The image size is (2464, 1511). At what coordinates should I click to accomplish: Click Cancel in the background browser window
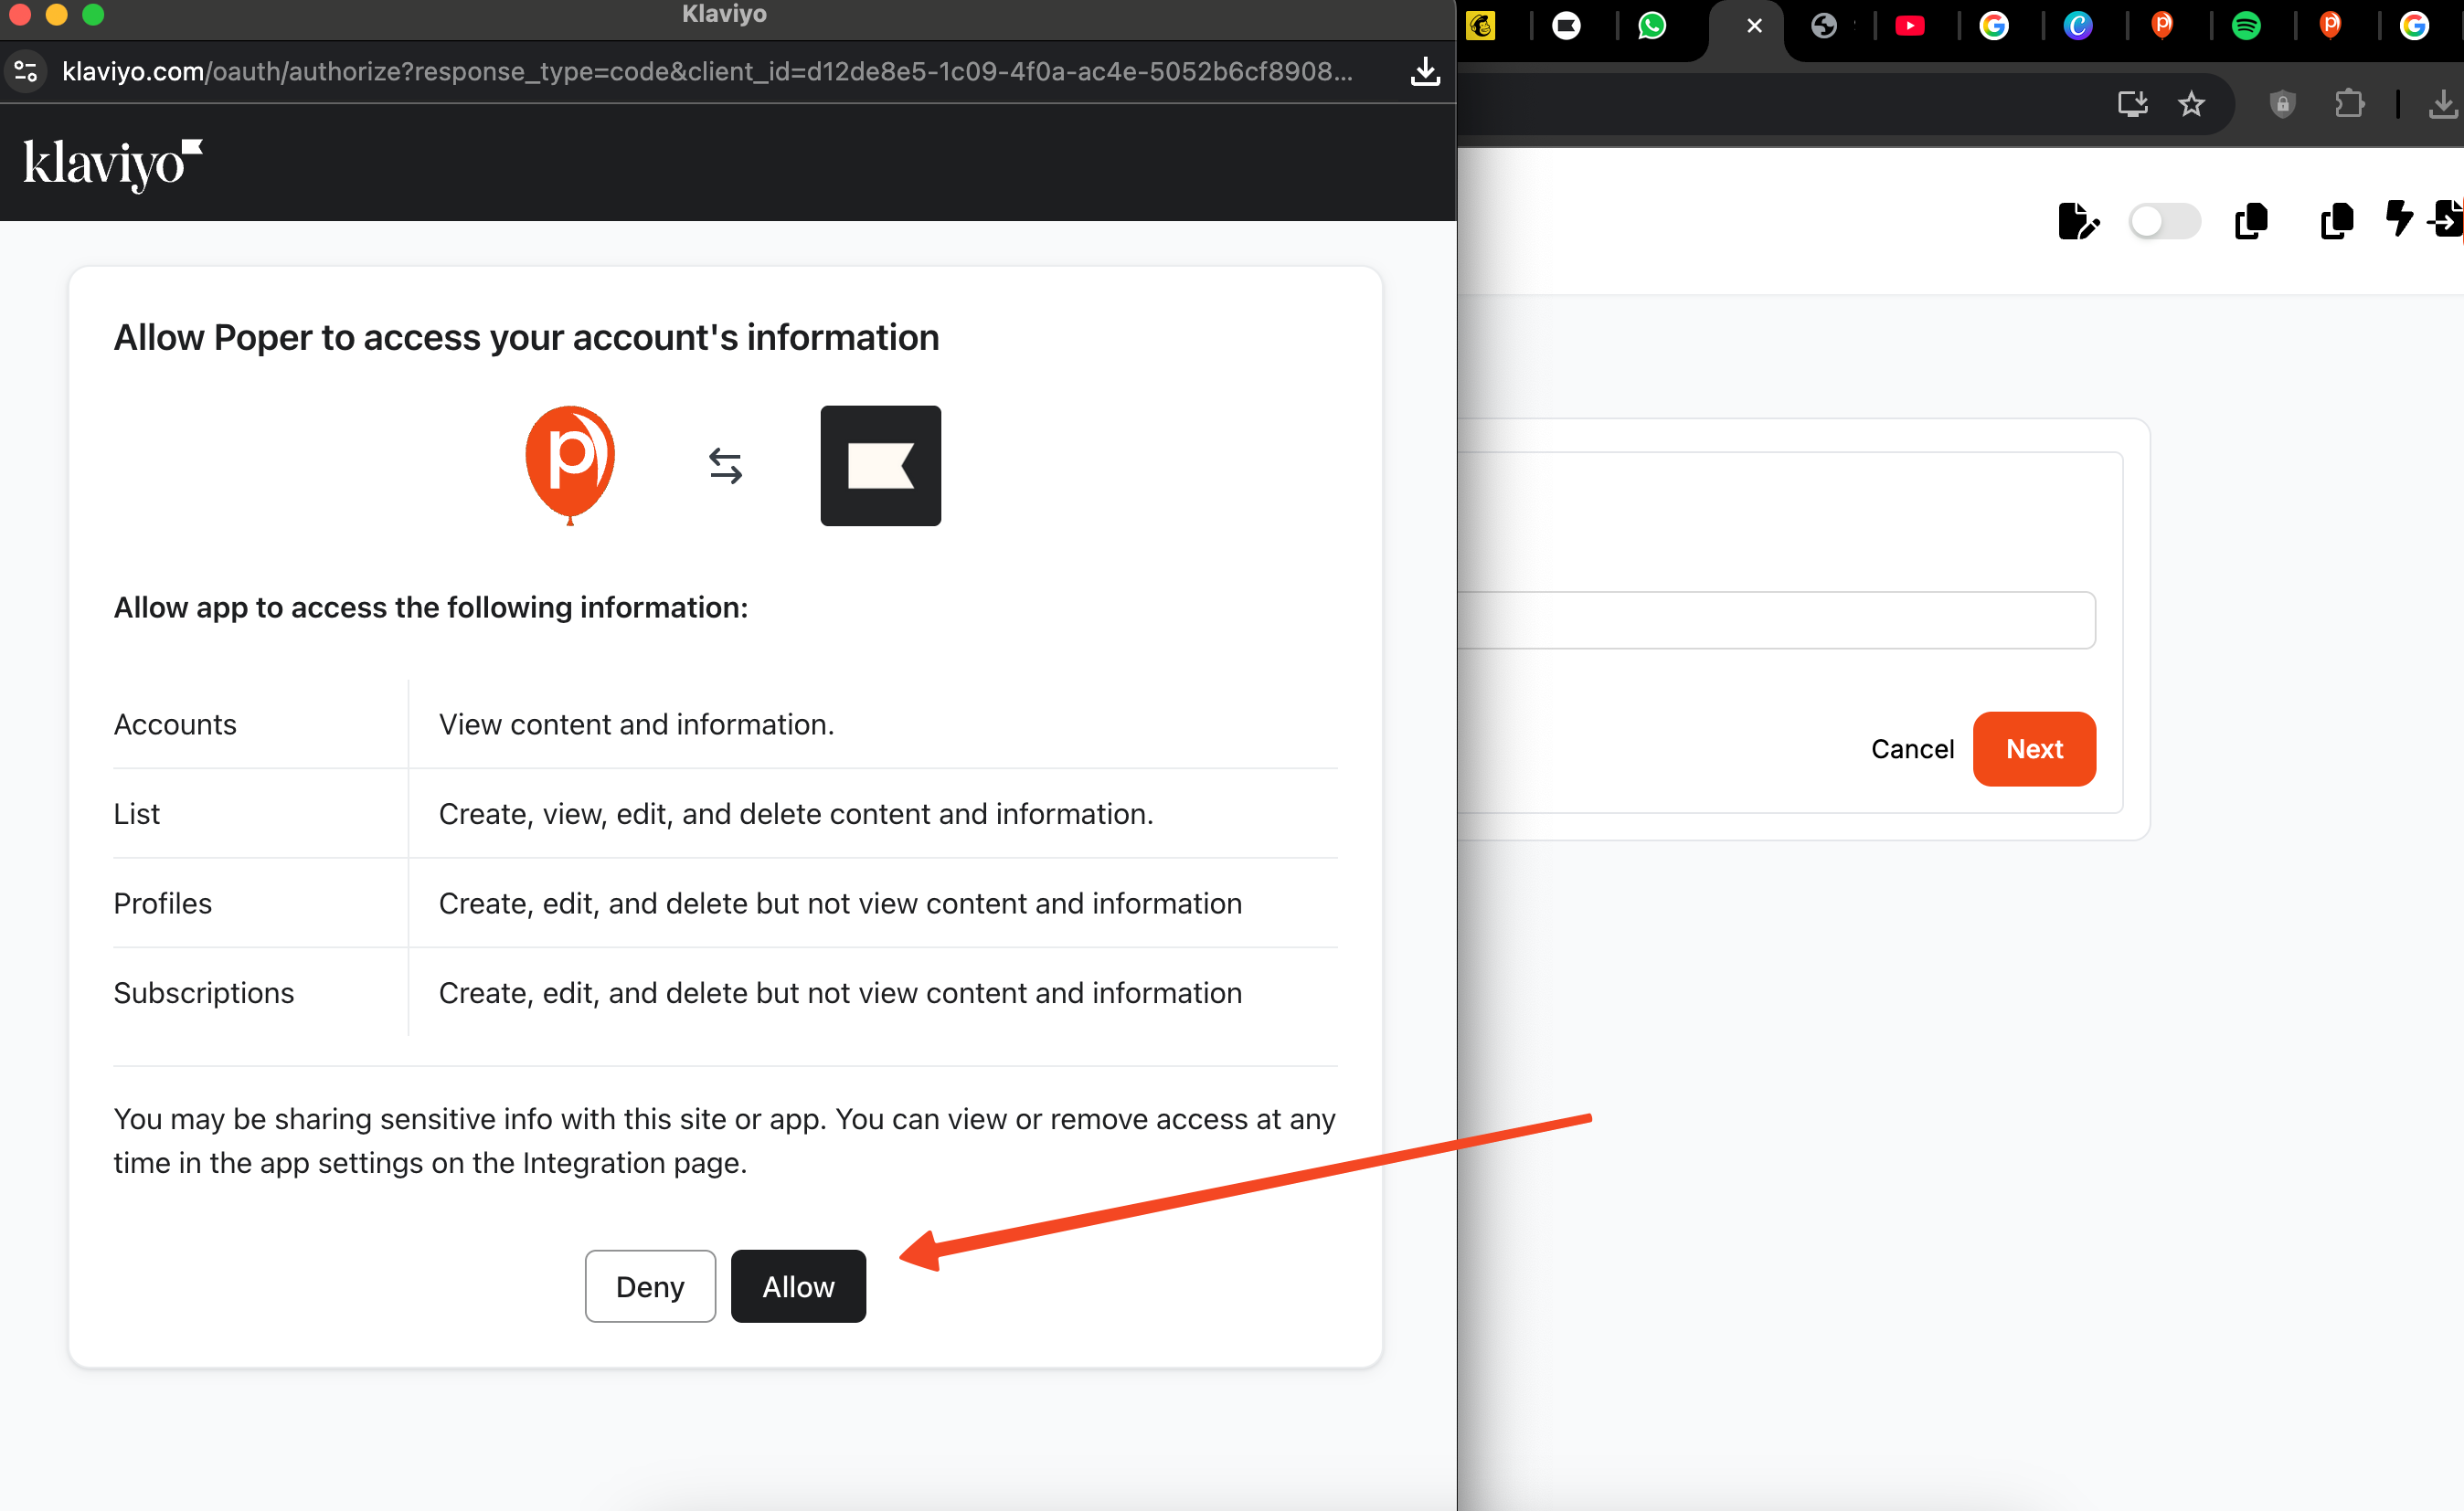point(1912,748)
